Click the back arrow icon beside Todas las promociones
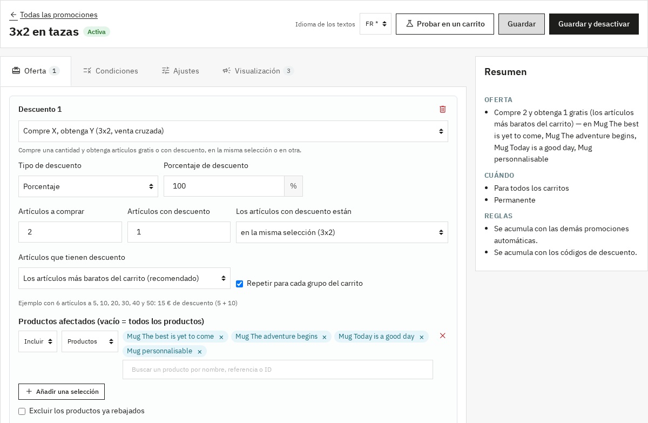This screenshot has height=423, width=648. (13, 15)
